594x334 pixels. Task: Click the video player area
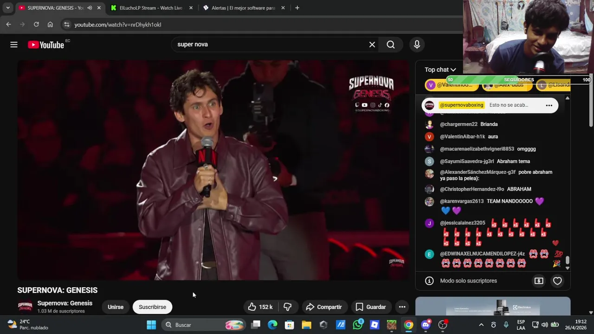213,170
